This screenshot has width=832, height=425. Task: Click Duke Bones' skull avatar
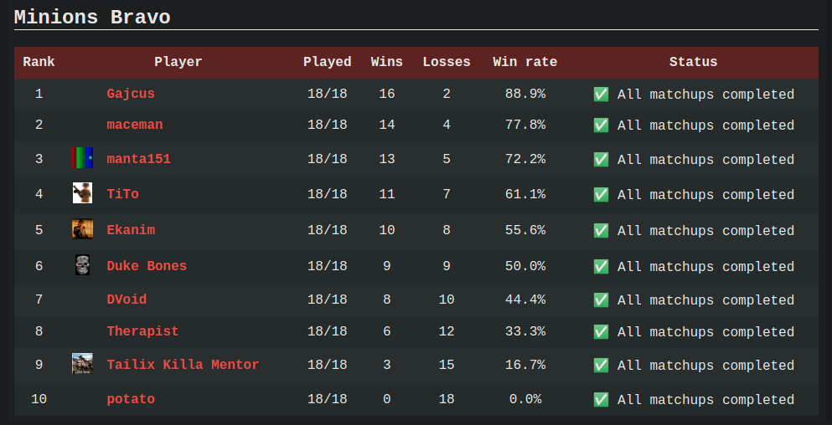click(82, 265)
